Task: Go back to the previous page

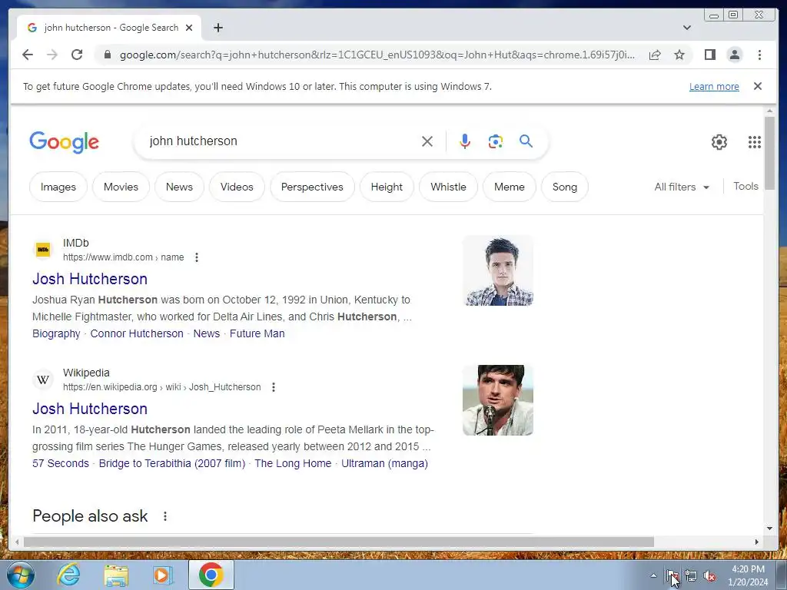Action: pyautogui.click(x=28, y=55)
